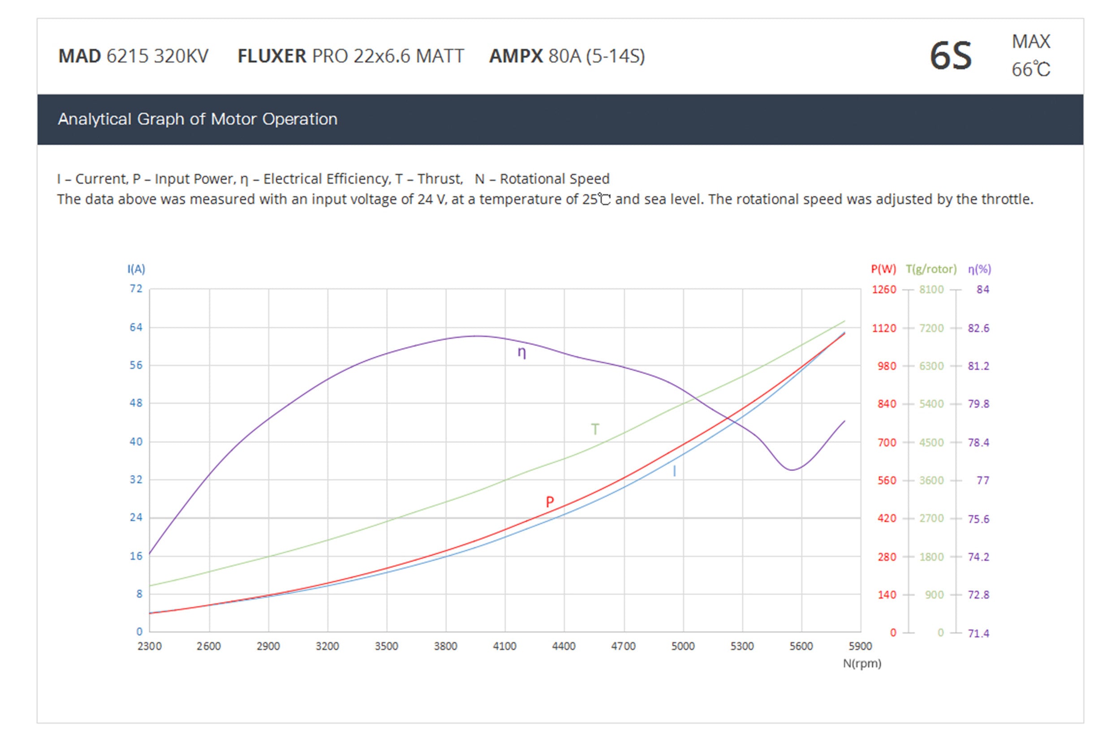Click the P(W) axis title
The image size is (1120, 729).
tap(883, 269)
